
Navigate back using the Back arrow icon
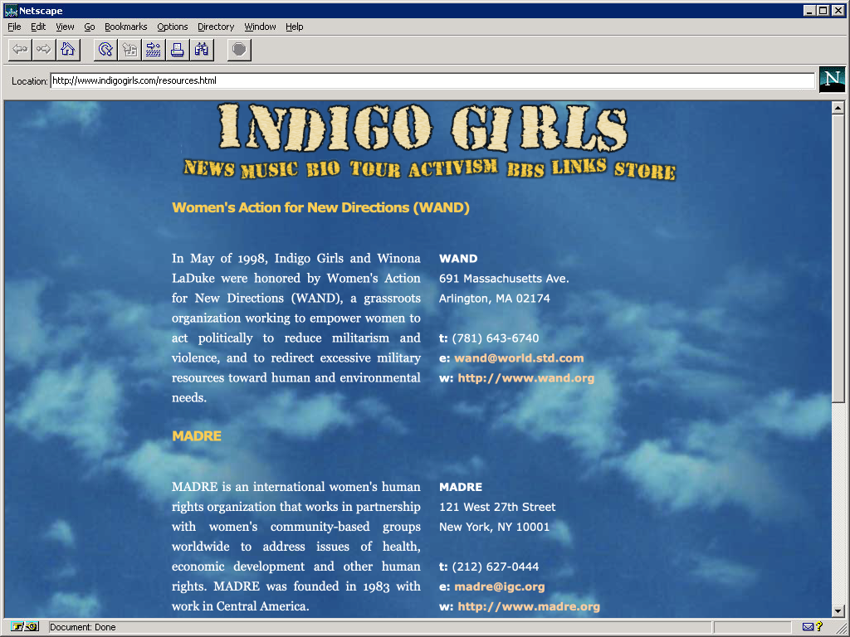[x=19, y=50]
